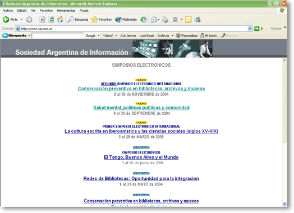This screenshot has width=294, height=213.
Task: Refresh the page using the toolbar icon
Action: point(51,19)
